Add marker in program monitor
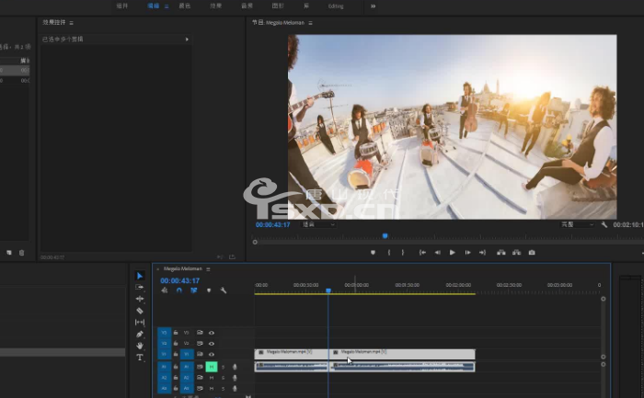644x398 pixels. point(373,253)
